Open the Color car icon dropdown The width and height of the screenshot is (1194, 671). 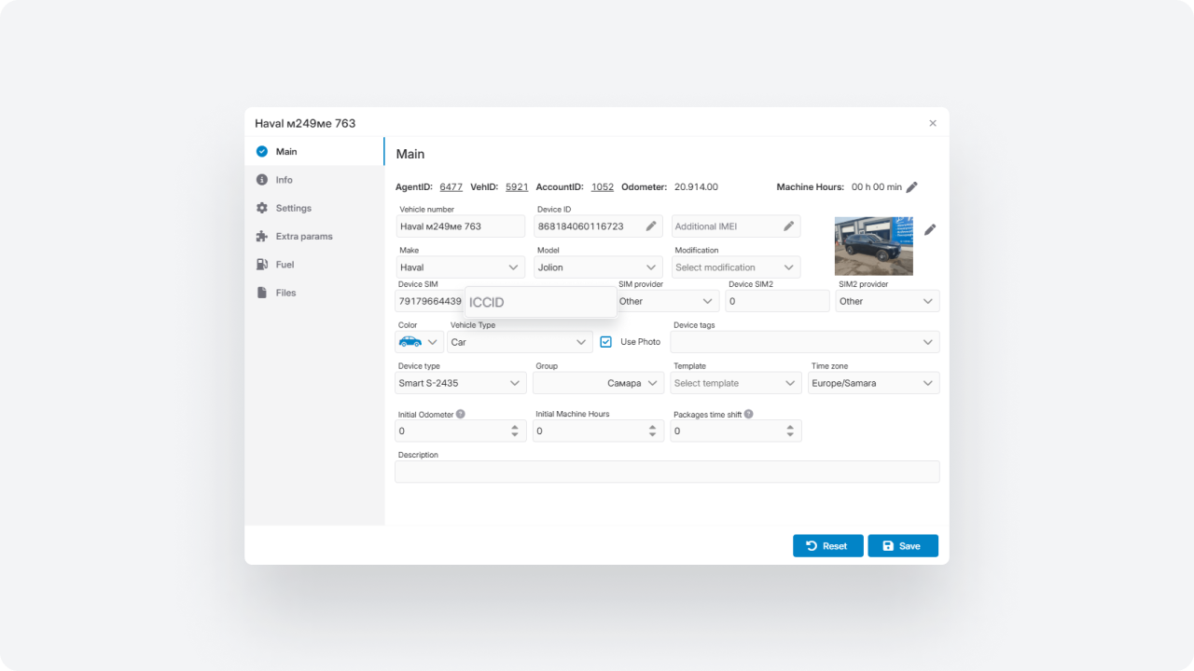coord(419,342)
